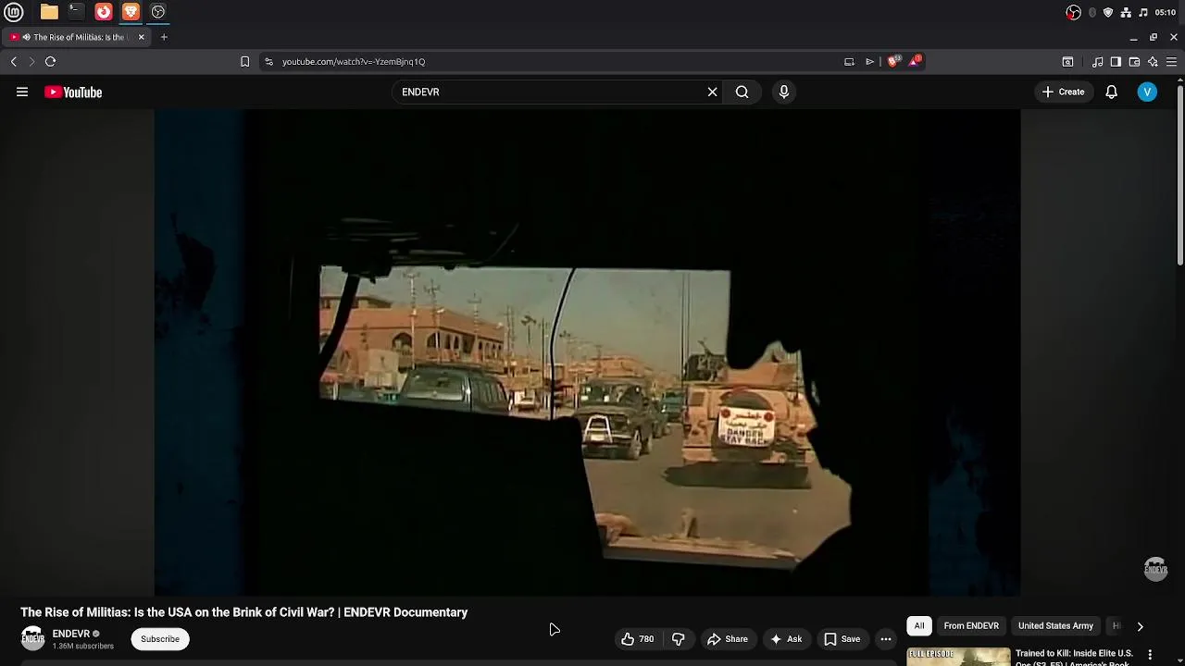Open the ENDEVR channel avatar
The height and width of the screenshot is (666, 1185).
click(x=32, y=638)
